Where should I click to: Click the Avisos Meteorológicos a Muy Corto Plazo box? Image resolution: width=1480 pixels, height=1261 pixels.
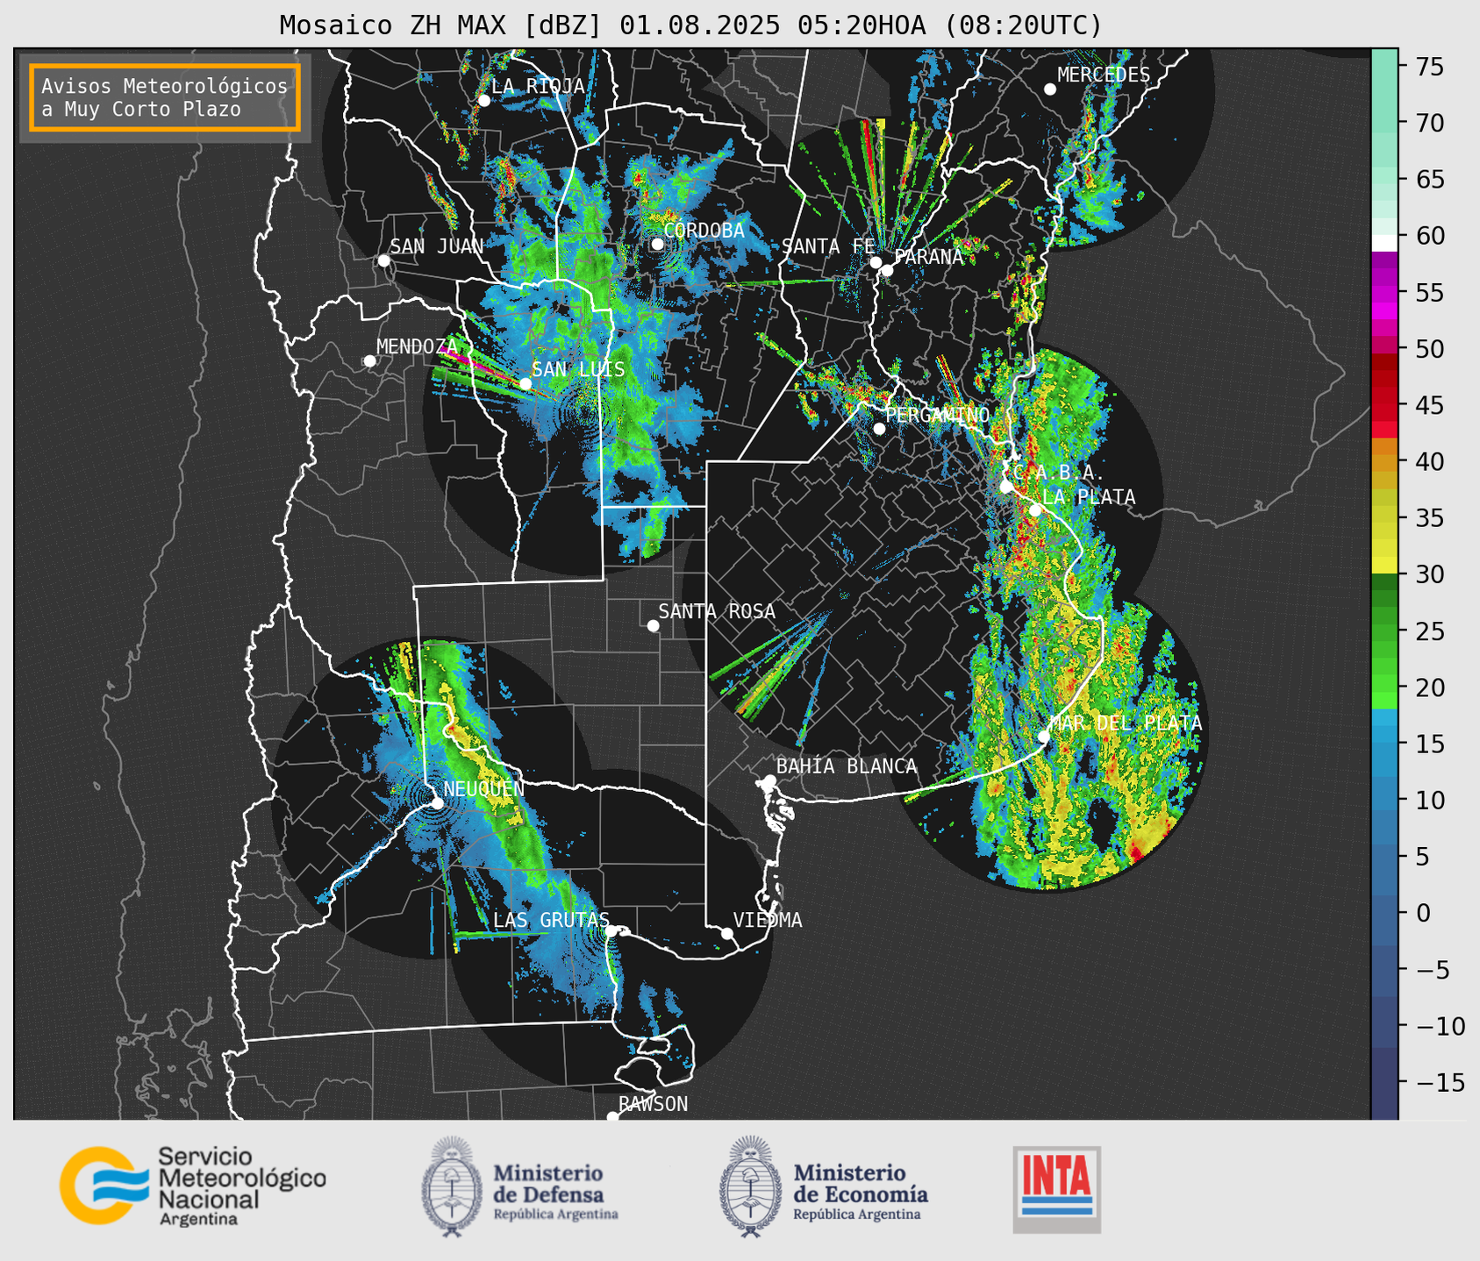click(165, 97)
